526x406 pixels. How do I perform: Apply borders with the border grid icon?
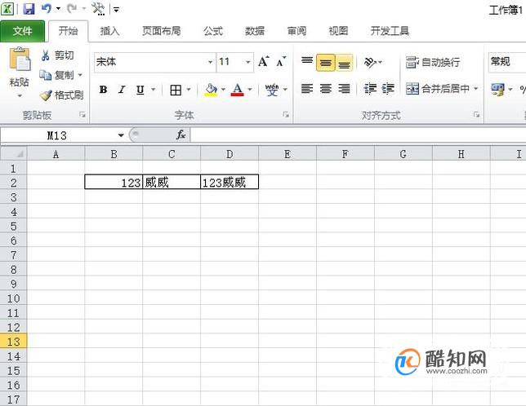176,90
